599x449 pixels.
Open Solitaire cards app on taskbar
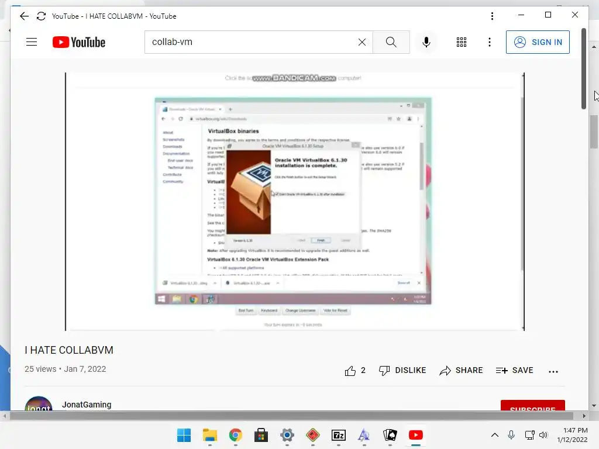[390, 435]
